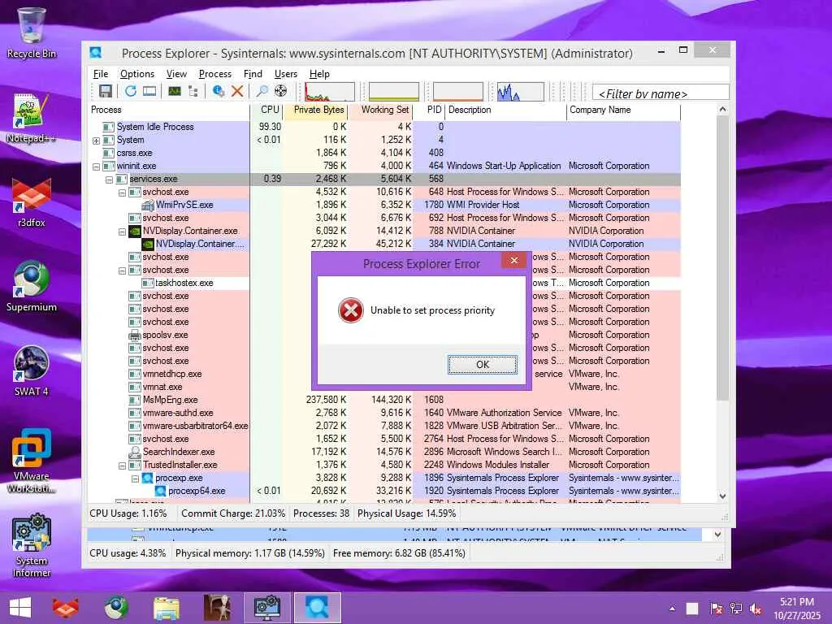Click the red X Kill Process icon
This screenshot has height=624, width=832.
coord(237,91)
